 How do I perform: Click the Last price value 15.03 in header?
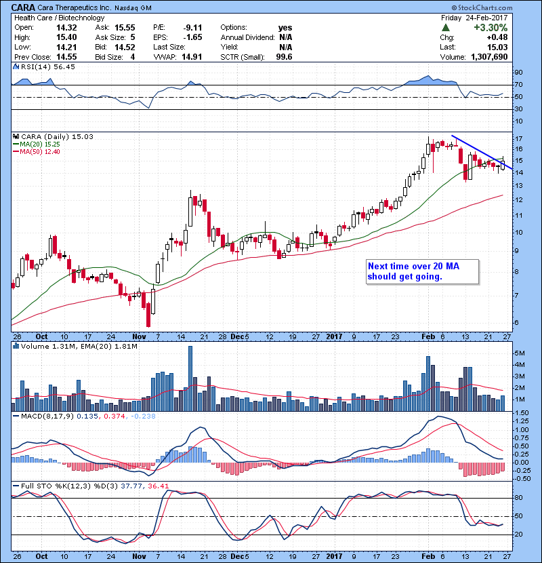coord(497,47)
